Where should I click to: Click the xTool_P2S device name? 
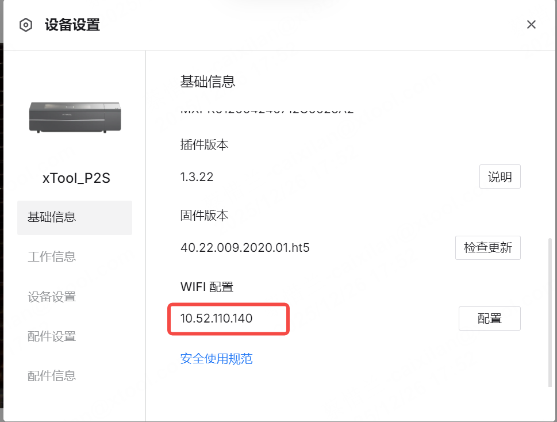point(76,178)
